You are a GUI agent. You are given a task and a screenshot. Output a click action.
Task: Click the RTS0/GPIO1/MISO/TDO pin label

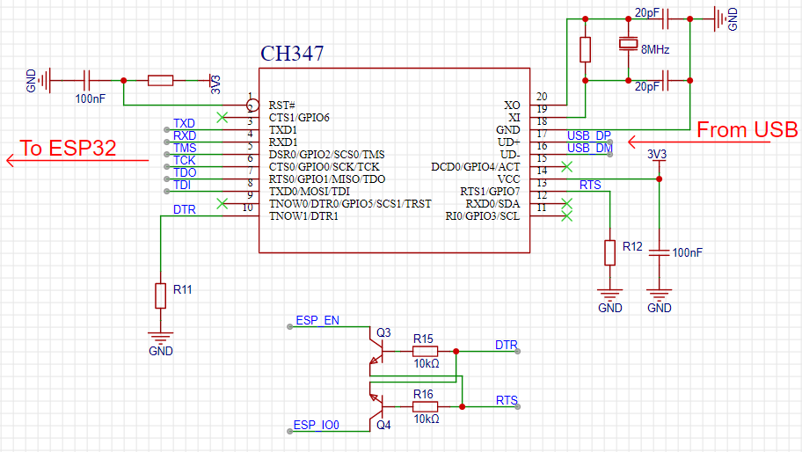[x=327, y=179]
